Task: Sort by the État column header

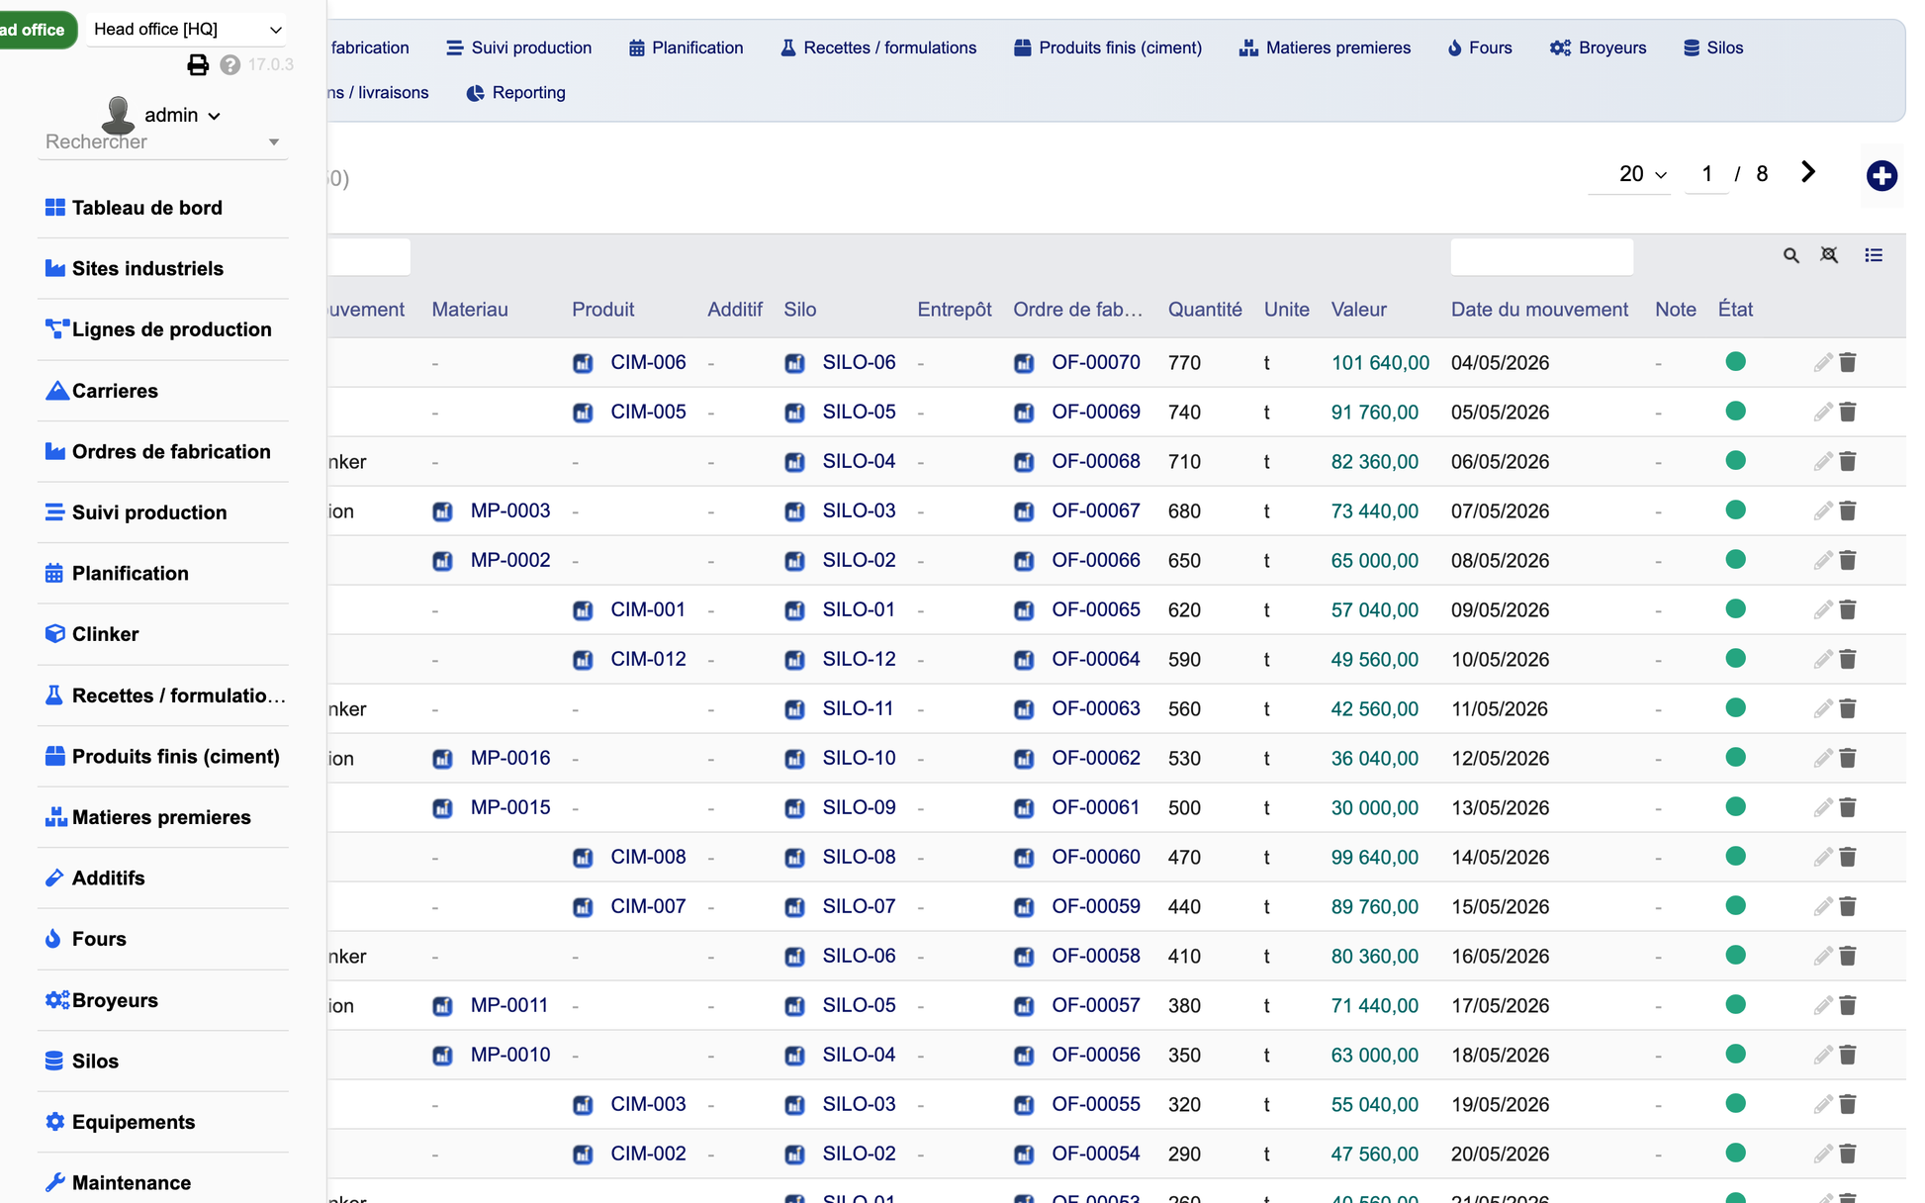Action: tap(1735, 310)
